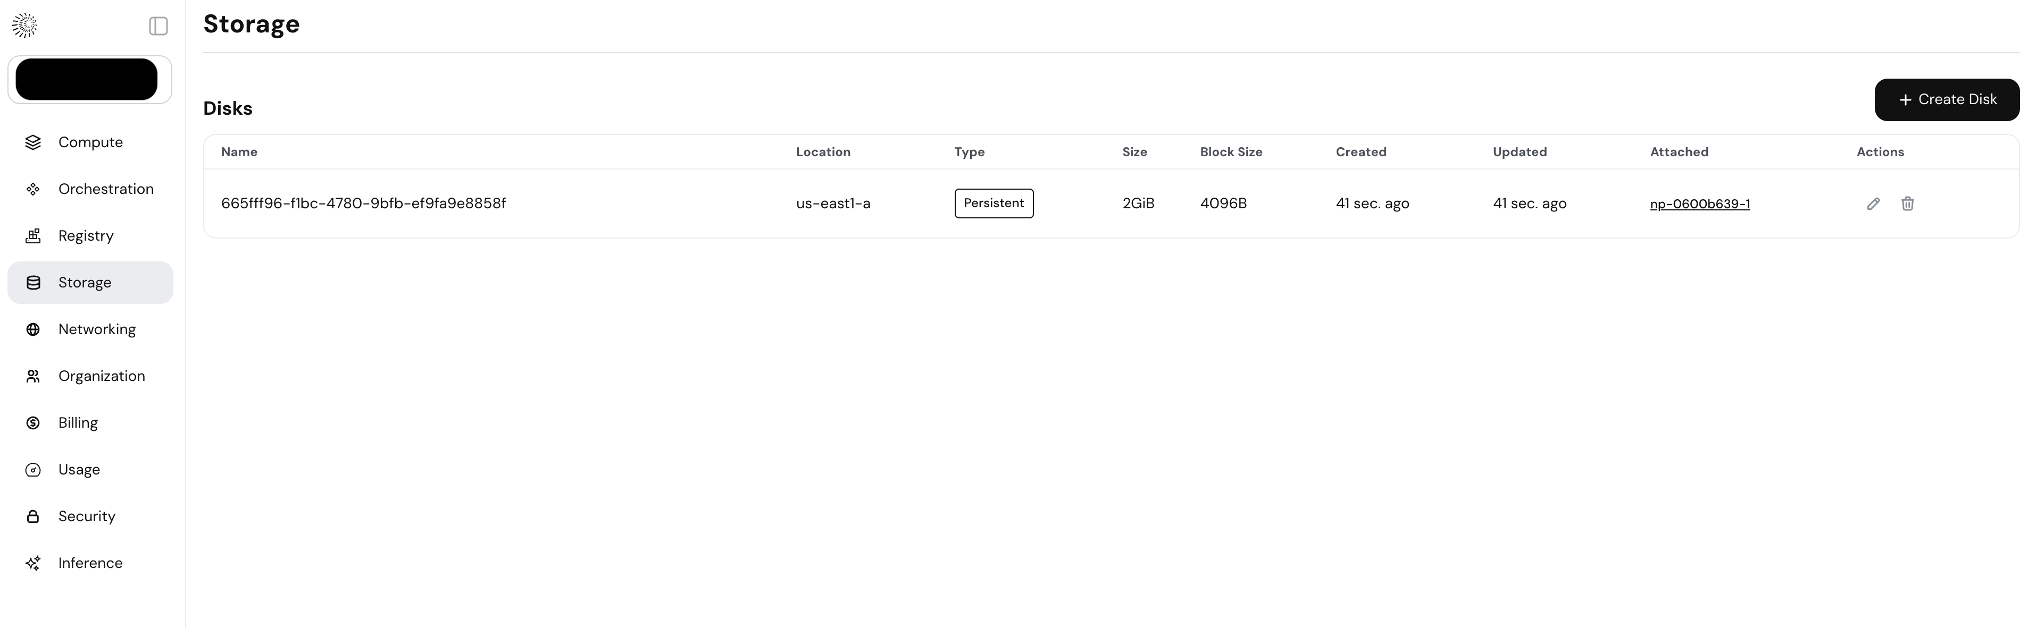Click the Organization people icon
The image size is (2036, 628).
[x=33, y=376]
